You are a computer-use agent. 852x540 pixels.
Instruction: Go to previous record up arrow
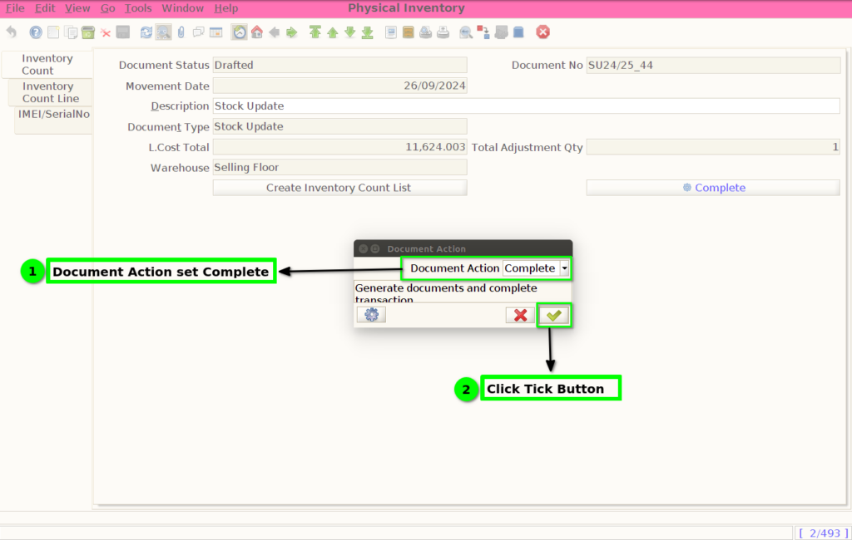tap(333, 32)
